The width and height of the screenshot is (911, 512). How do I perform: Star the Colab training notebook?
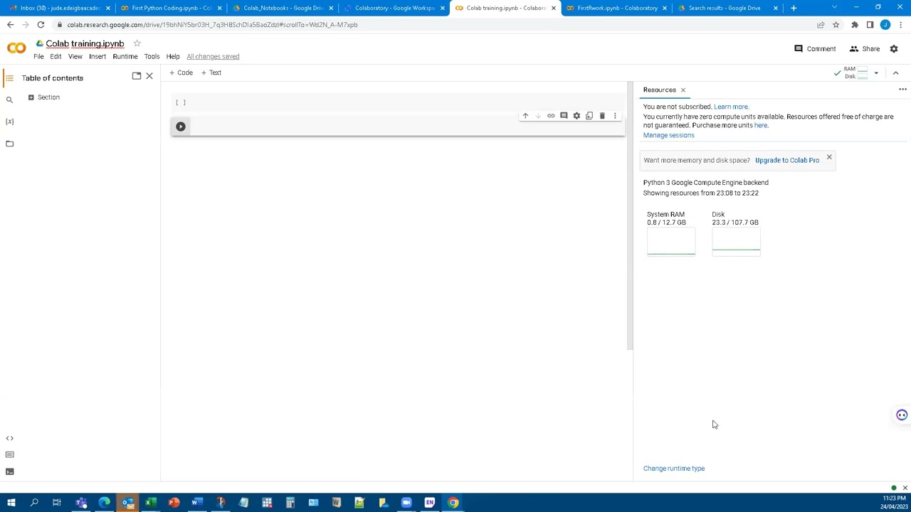tap(137, 43)
